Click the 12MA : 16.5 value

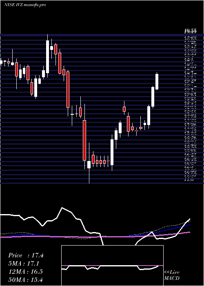[25, 272]
